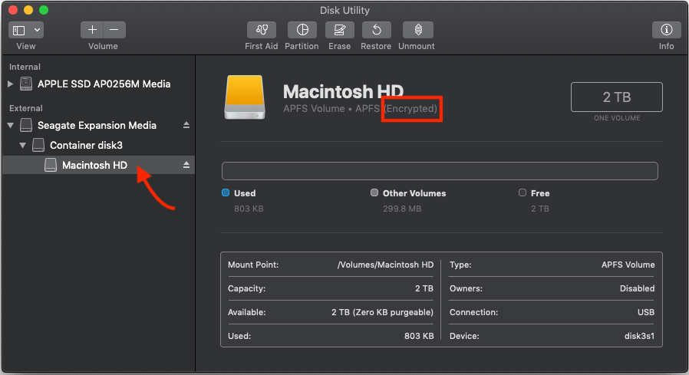Click the Erase toolbar icon
This screenshot has width=689, height=375.
click(x=340, y=30)
